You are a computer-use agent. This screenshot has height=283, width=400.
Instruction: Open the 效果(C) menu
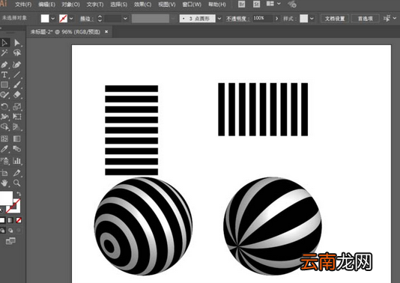(142, 4)
